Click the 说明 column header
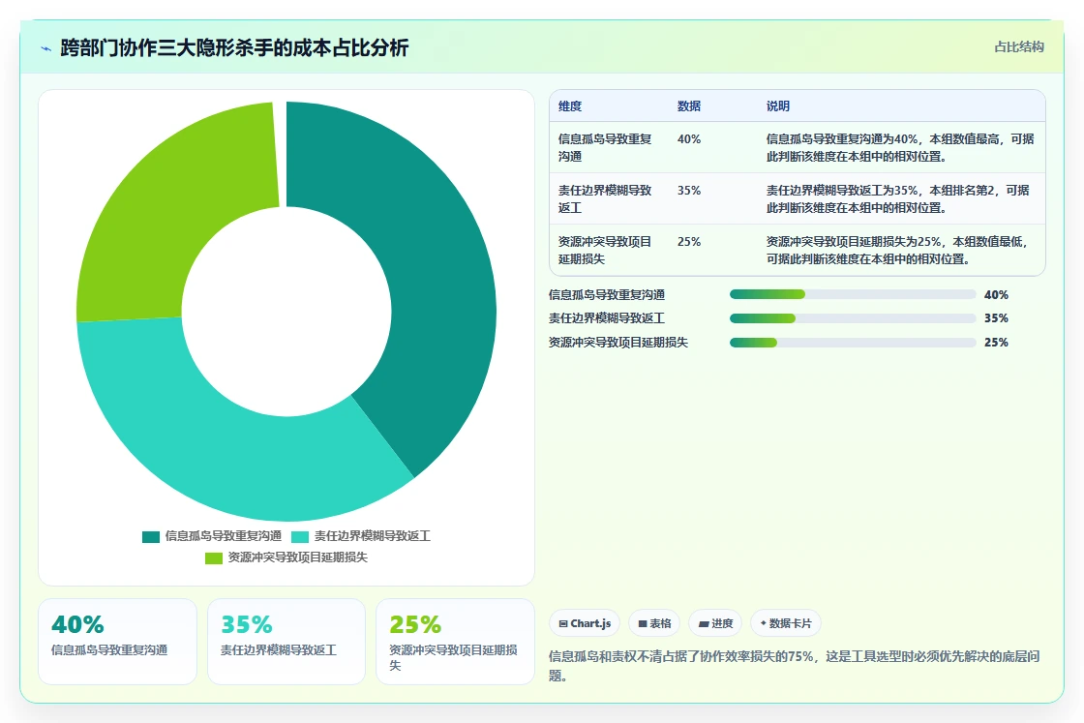Image resolution: width=1084 pixels, height=723 pixels. [778, 106]
